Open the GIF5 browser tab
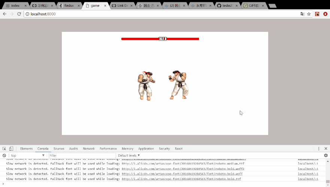 coord(254,6)
